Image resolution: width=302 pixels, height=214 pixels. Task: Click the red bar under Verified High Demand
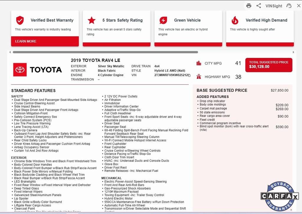click(x=260, y=44)
